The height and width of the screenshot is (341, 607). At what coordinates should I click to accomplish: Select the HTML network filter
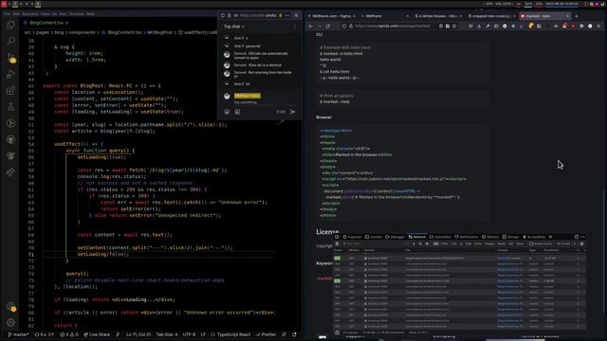pos(444,244)
